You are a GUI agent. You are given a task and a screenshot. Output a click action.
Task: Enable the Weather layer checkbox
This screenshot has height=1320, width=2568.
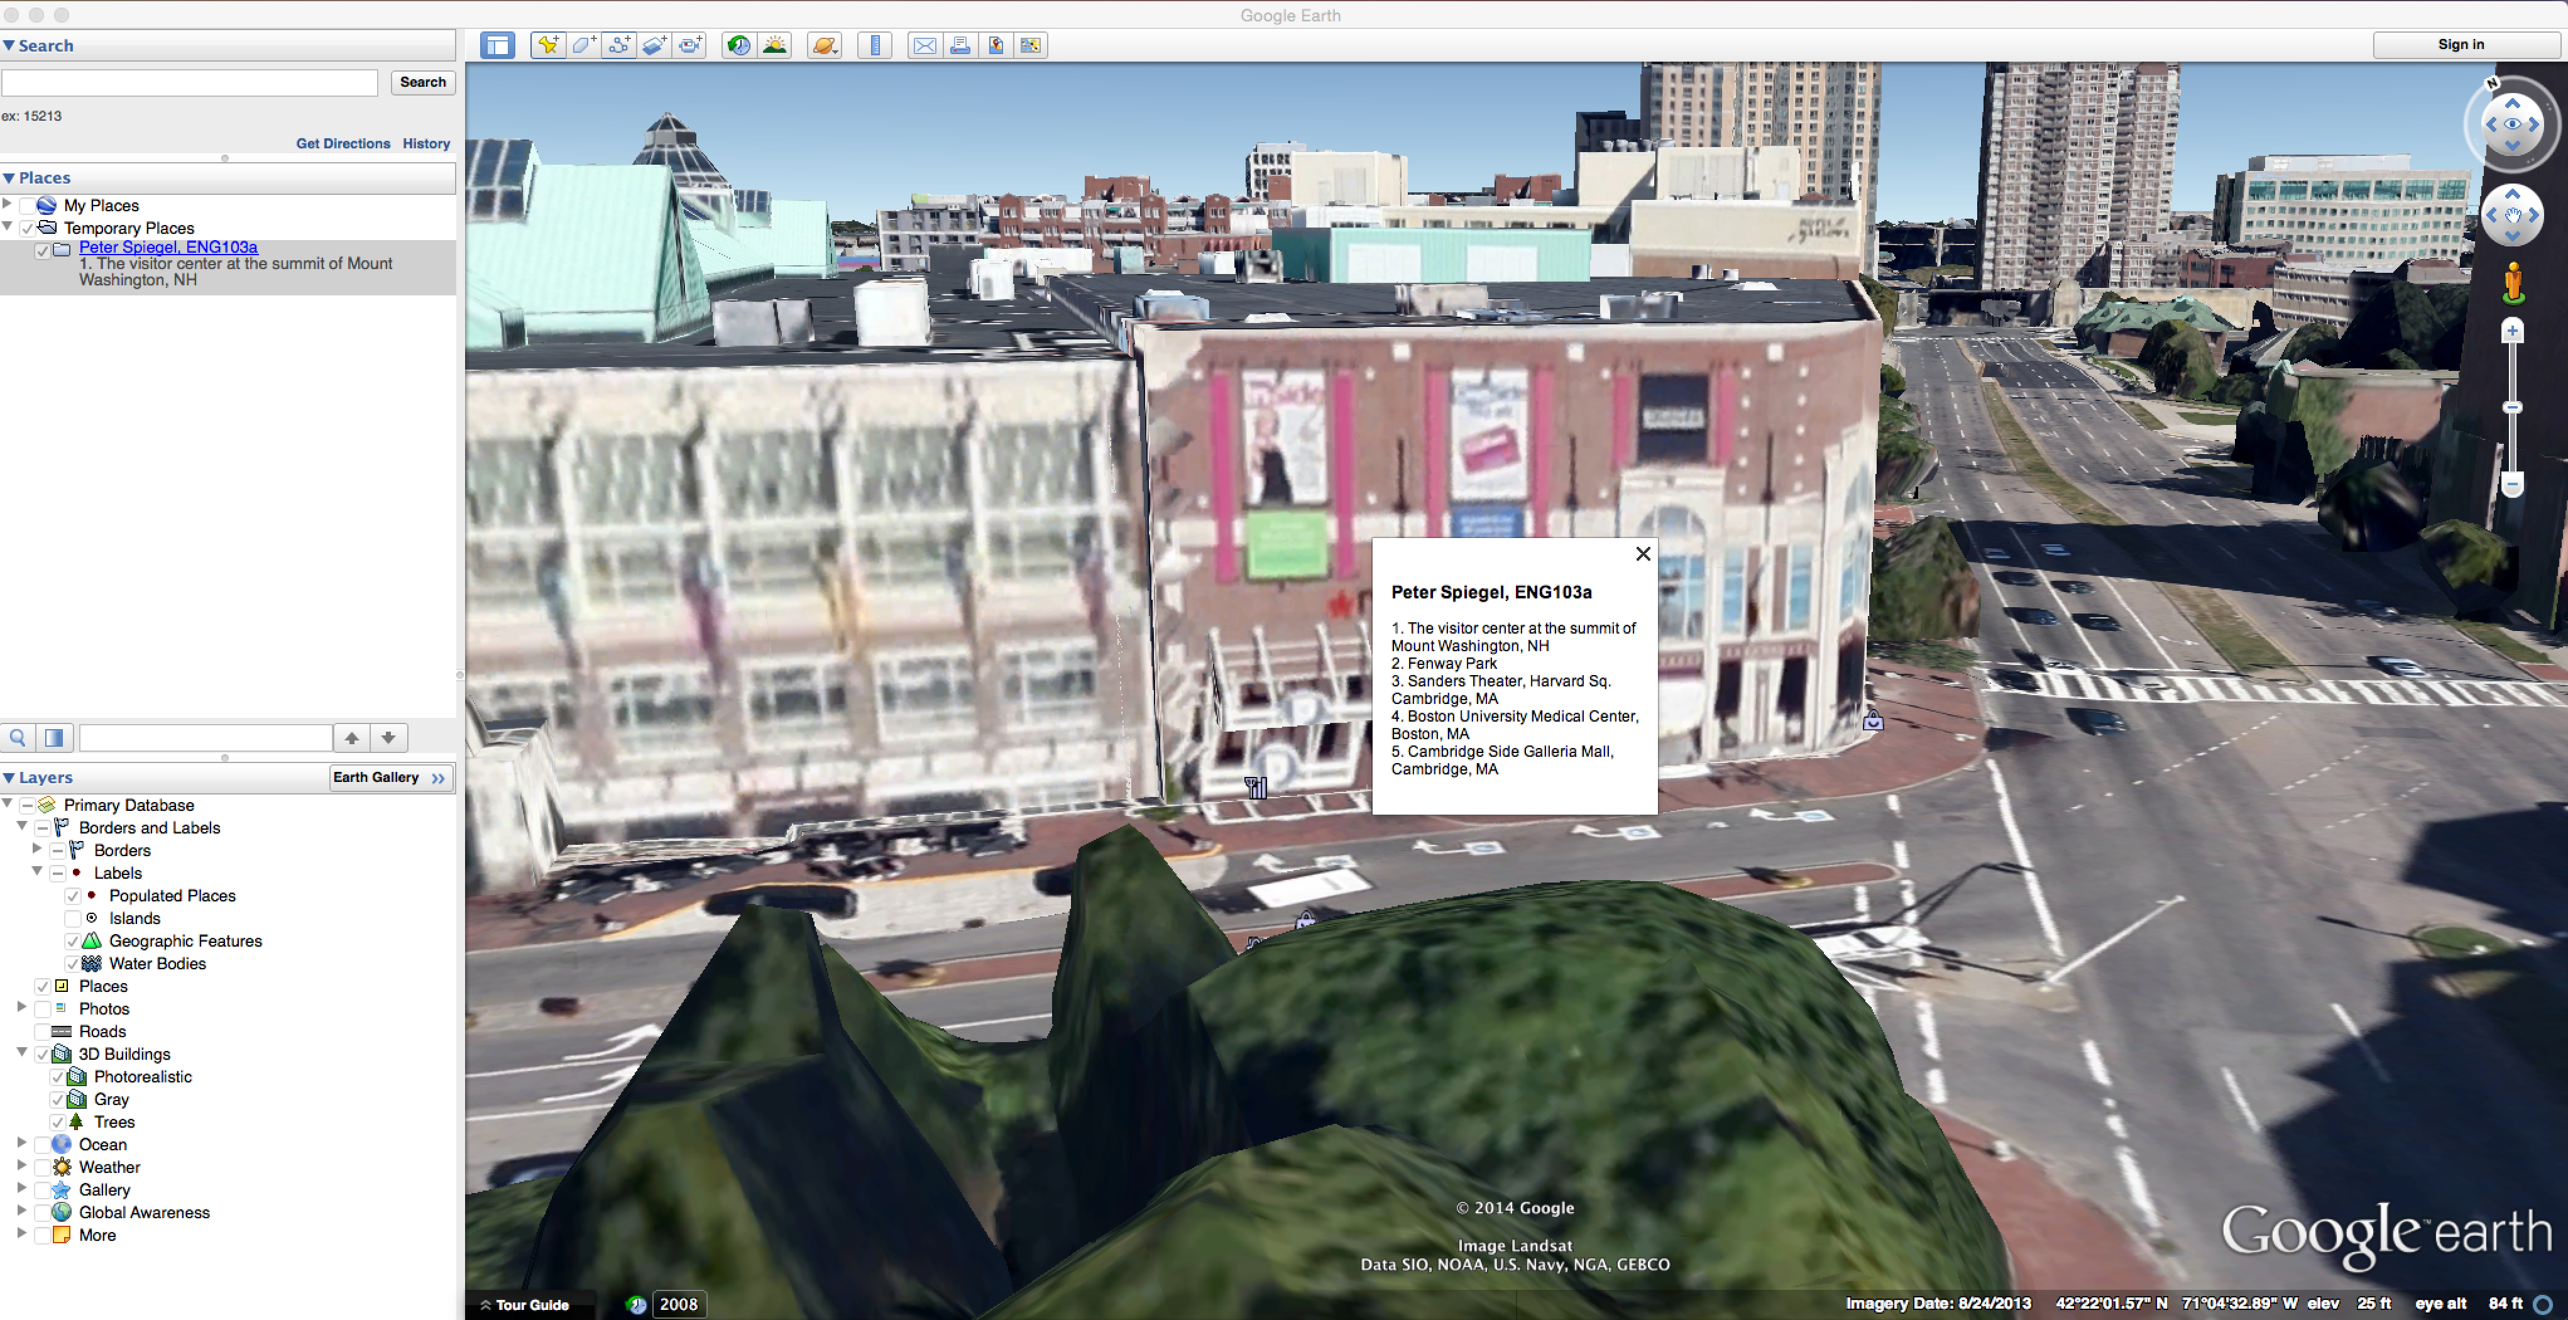(x=43, y=1167)
